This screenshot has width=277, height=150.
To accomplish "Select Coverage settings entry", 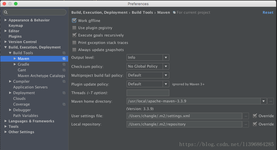I will click(21, 104).
